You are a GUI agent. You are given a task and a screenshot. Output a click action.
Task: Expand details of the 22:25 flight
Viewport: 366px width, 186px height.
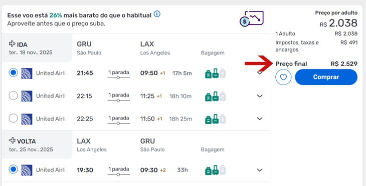point(260,118)
